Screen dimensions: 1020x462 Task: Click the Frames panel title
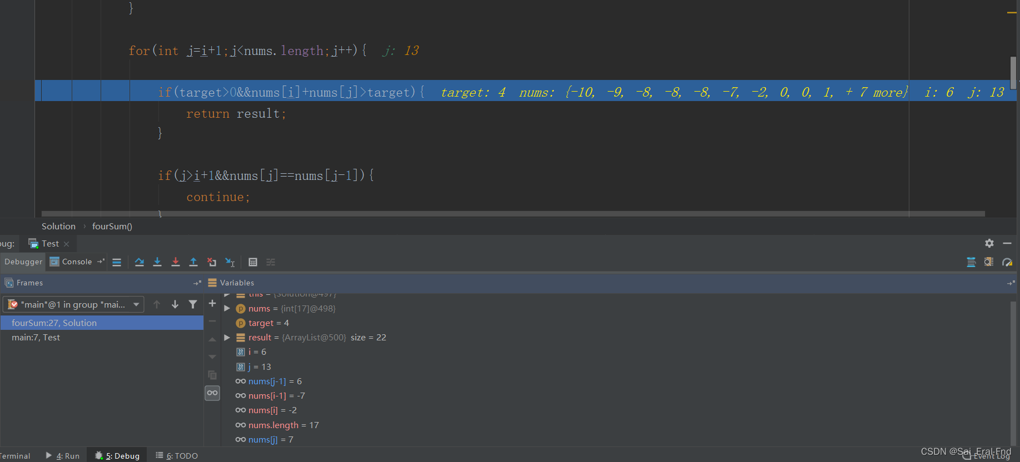29,283
